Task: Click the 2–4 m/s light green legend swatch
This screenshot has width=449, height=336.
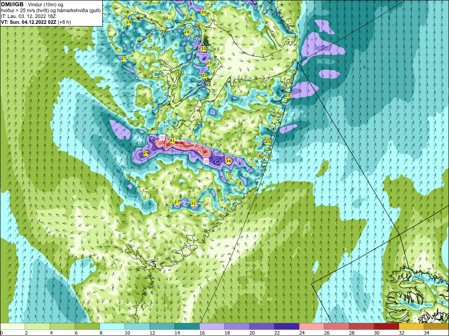Action: (x=38, y=327)
